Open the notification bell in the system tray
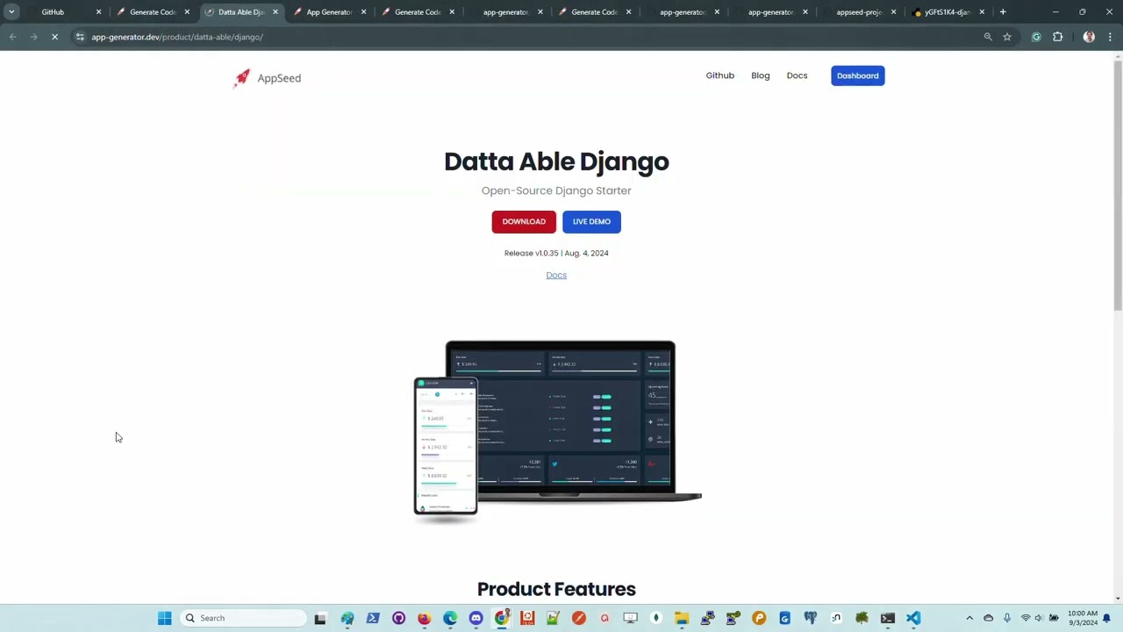Image resolution: width=1123 pixels, height=632 pixels. [x=1107, y=618]
